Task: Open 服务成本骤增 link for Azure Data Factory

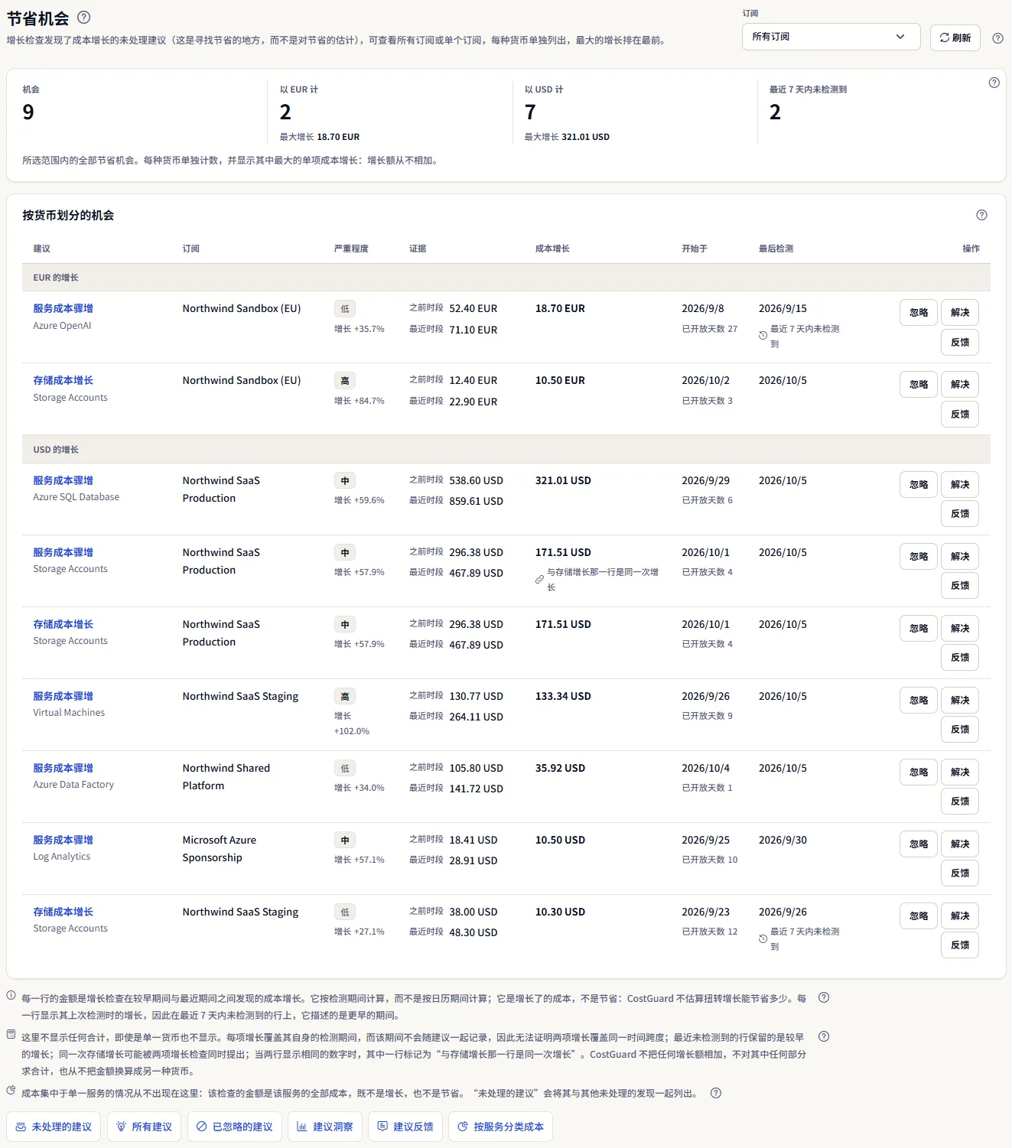Action: [x=63, y=768]
